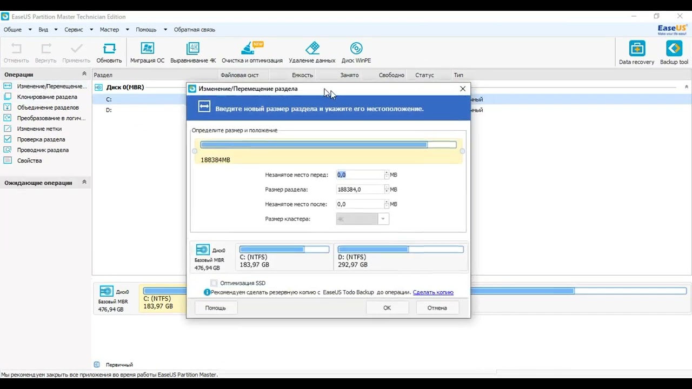Sort by the Раздел column header

coord(155,75)
